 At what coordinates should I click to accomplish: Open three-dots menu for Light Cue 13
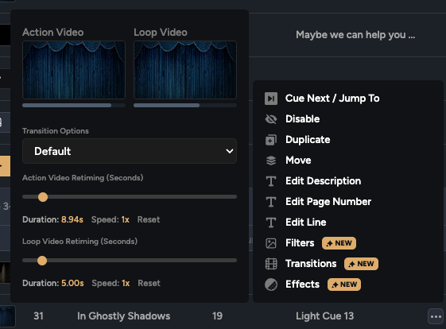pyautogui.click(x=436, y=316)
